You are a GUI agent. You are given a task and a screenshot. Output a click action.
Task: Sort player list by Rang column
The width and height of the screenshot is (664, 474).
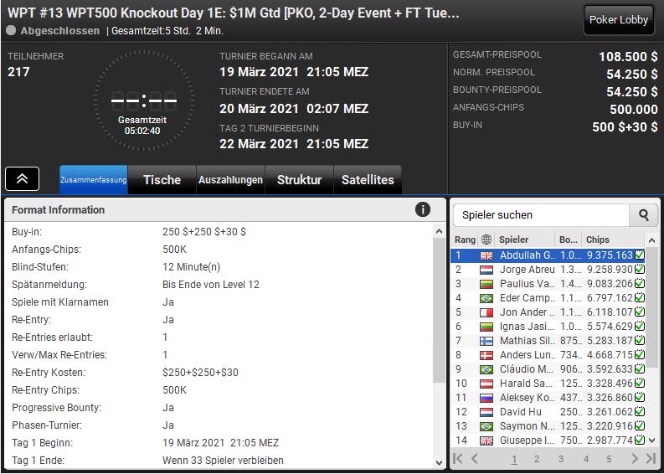point(465,240)
